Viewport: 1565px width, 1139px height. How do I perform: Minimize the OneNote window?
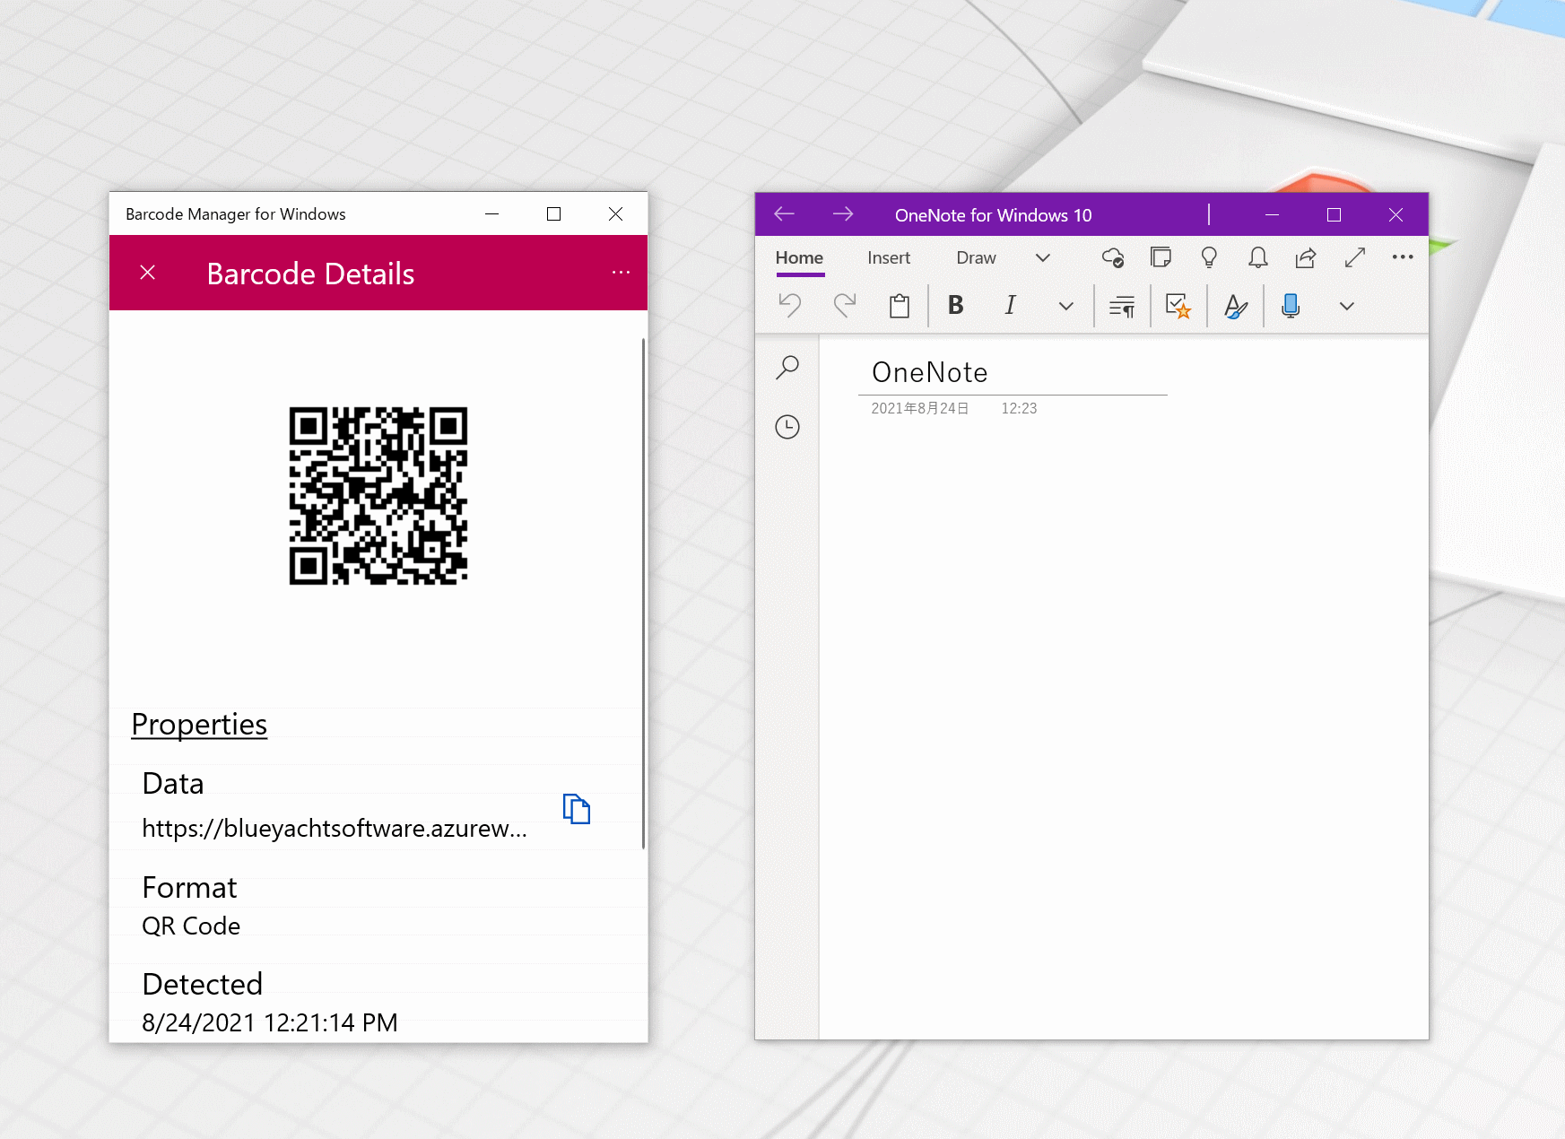[1272, 214]
